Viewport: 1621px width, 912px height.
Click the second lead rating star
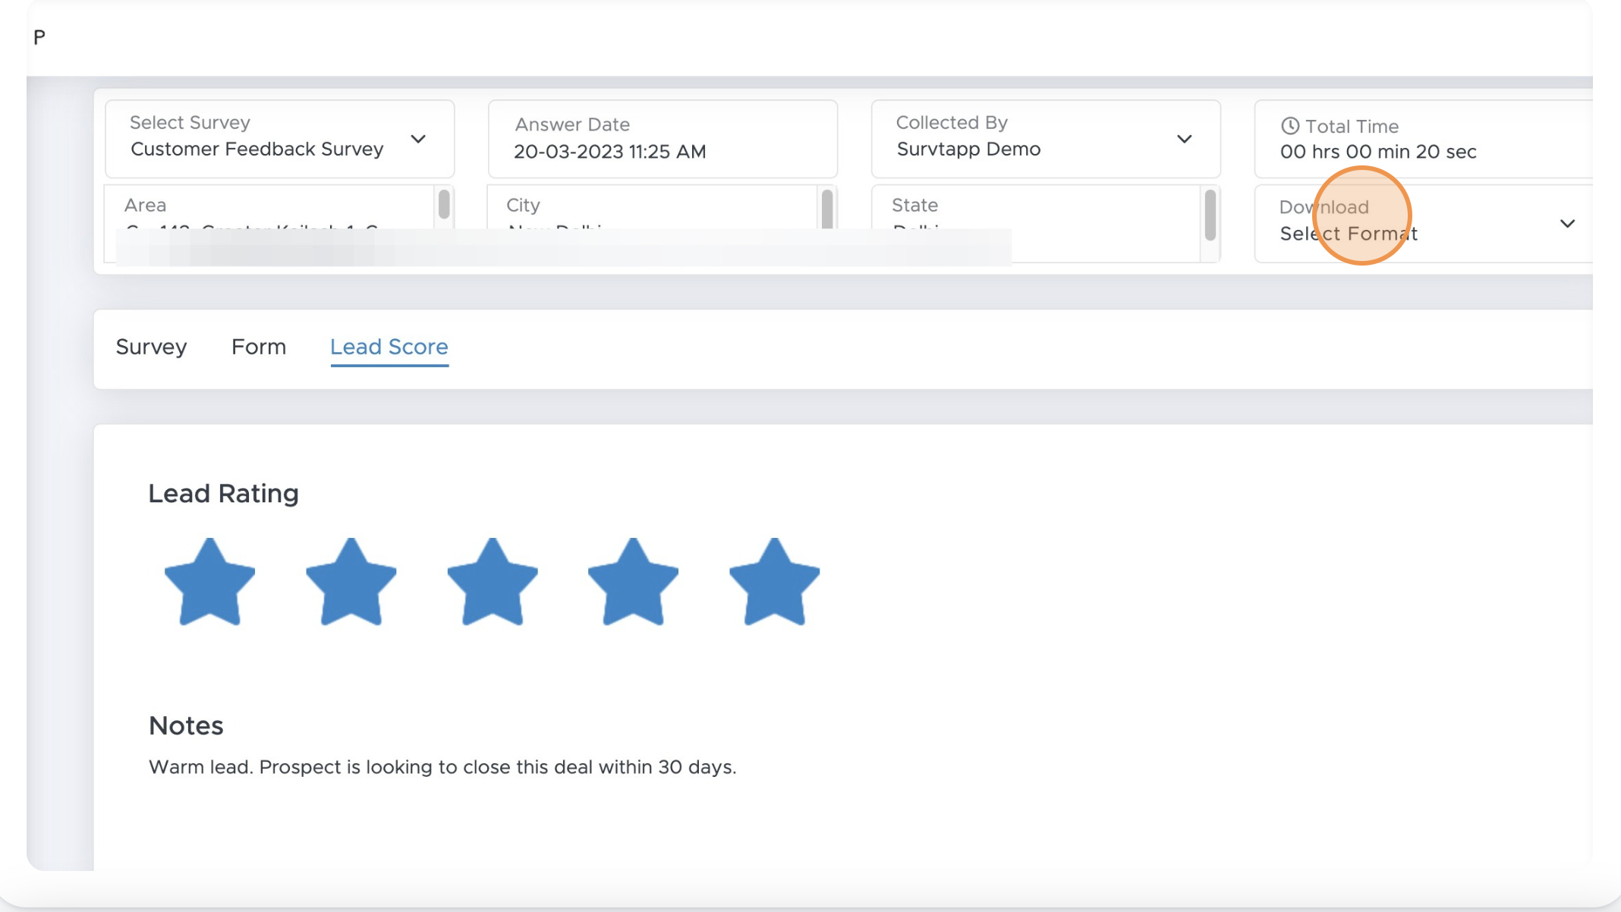tap(352, 580)
